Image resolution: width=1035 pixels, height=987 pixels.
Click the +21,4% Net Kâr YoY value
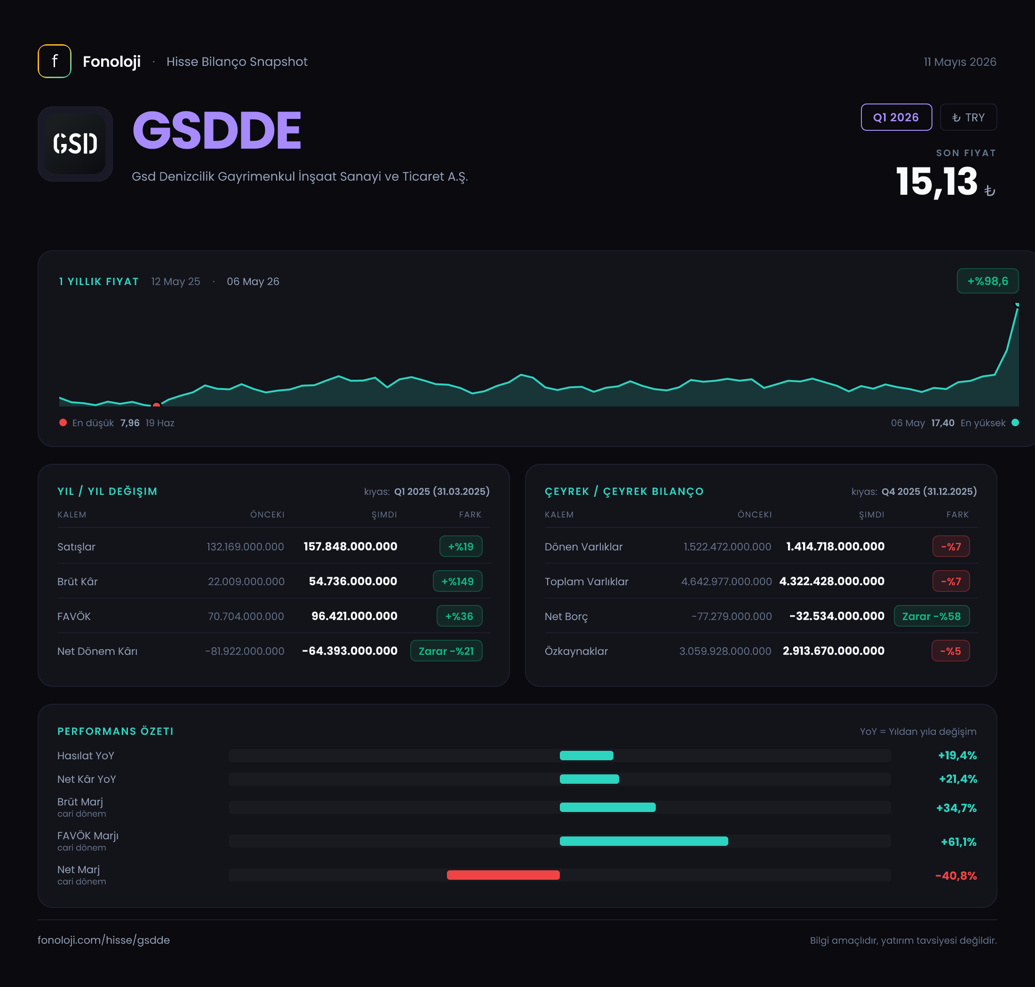tap(958, 779)
